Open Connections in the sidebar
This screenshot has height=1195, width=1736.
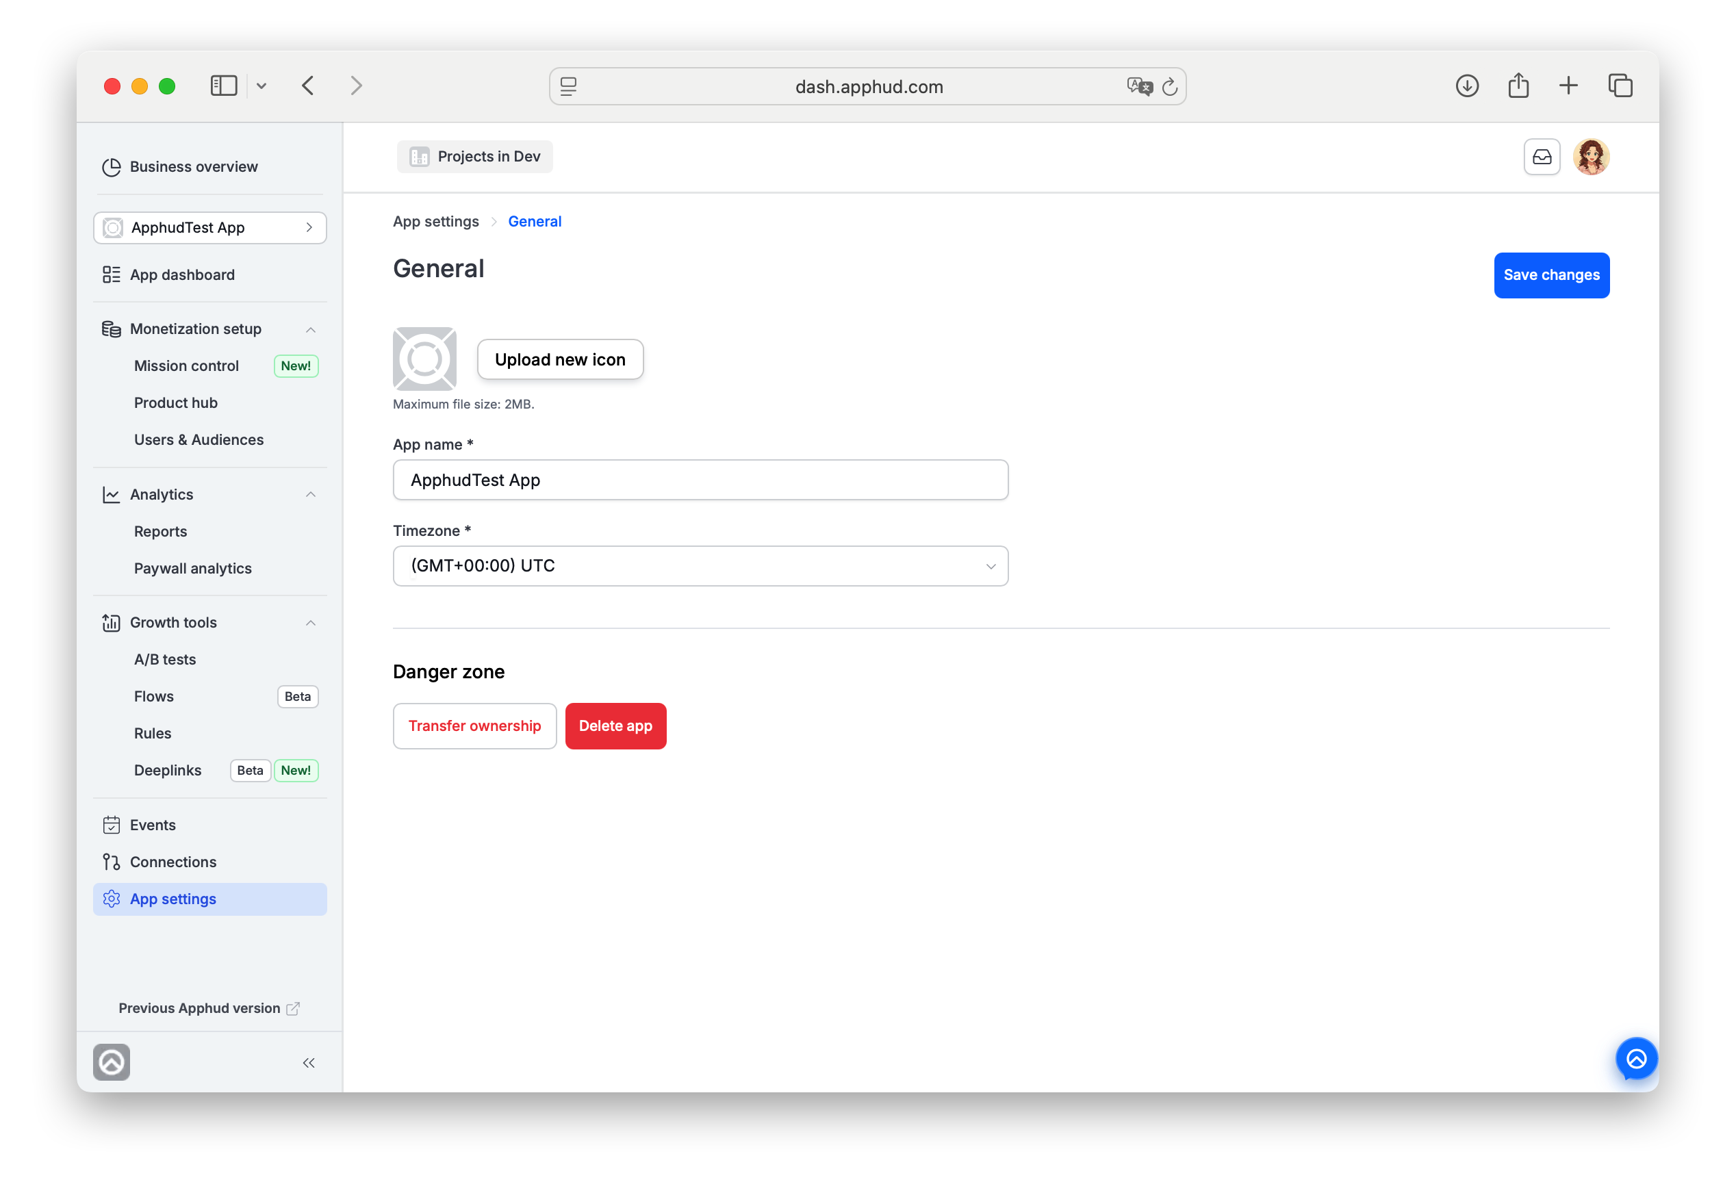point(173,862)
